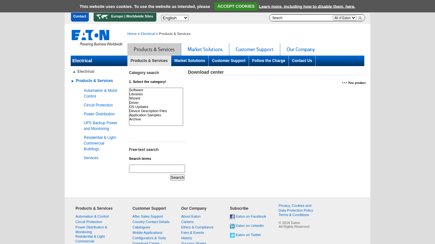Click the world map icon
Viewport: 435px width, 244px height.
click(102, 17)
